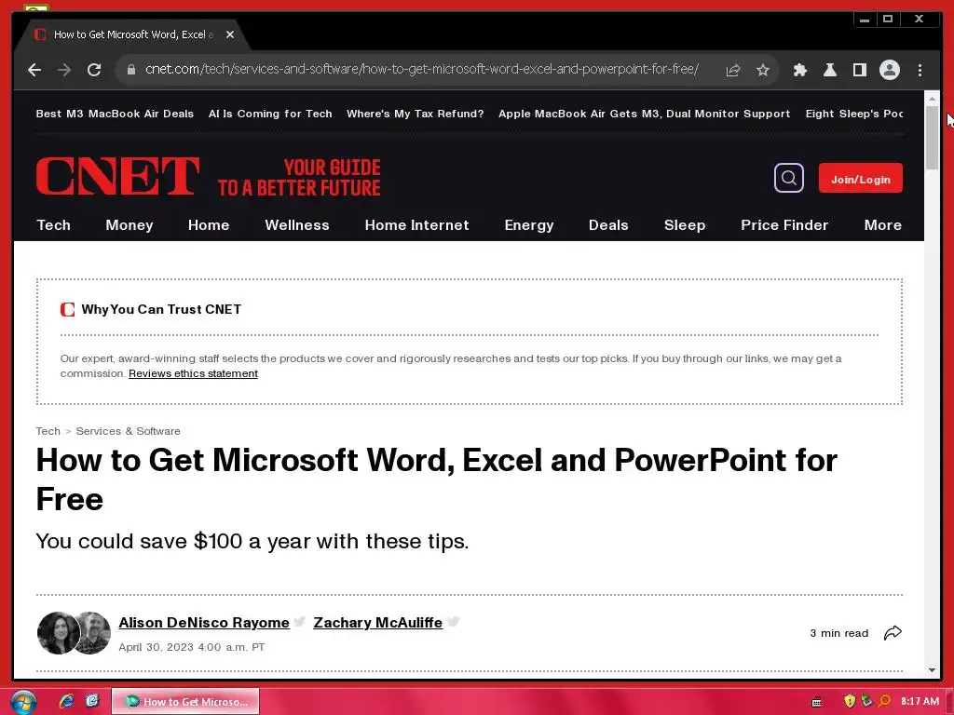The height and width of the screenshot is (715, 954).
Task: Click the scrollbar up arrow
Action: point(932,98)
